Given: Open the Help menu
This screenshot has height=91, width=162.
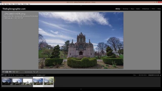Looking at the screenshot, I should (x=29, y=4).
